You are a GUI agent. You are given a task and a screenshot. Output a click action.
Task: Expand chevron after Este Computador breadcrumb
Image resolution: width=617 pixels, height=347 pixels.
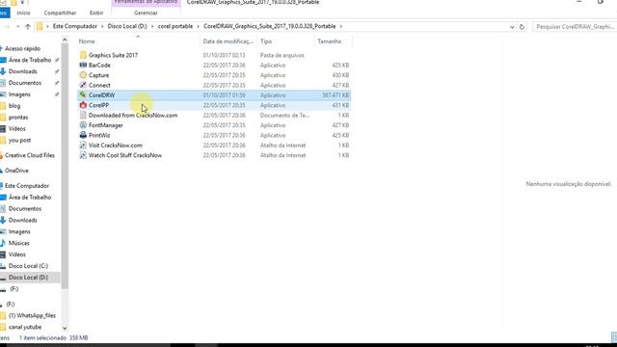coord(102,26)
